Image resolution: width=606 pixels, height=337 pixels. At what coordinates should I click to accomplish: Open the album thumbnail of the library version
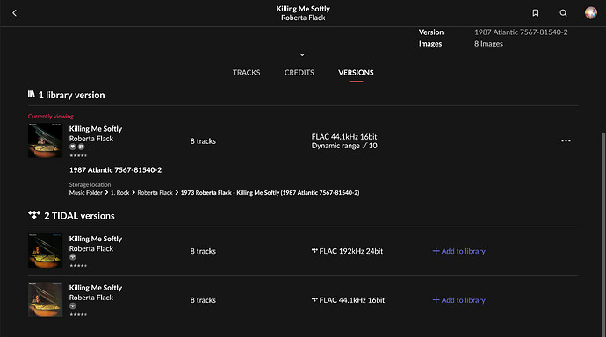(x=45, y=140)
